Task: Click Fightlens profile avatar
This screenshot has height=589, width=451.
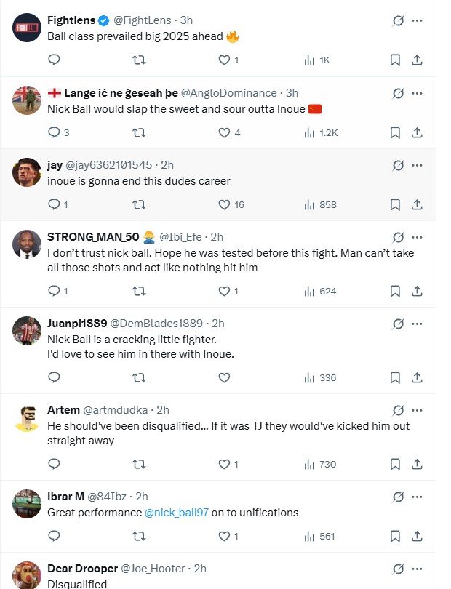Action: [27, 28]
